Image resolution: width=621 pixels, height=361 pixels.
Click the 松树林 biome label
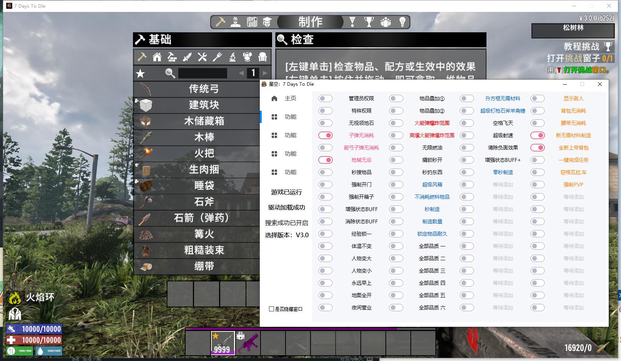[573, 28]
